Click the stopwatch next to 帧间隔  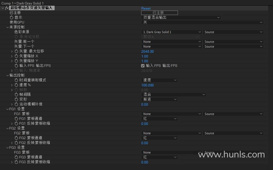tap(16, 95)
